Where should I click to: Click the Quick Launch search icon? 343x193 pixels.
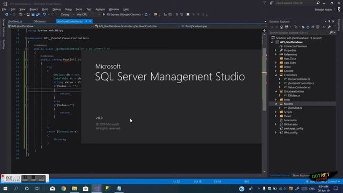(x=318, y=3)
